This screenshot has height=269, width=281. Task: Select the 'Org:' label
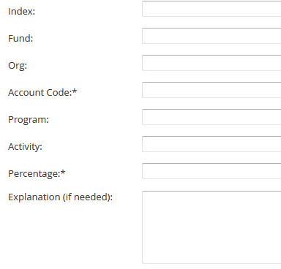(x=18, y=66)
